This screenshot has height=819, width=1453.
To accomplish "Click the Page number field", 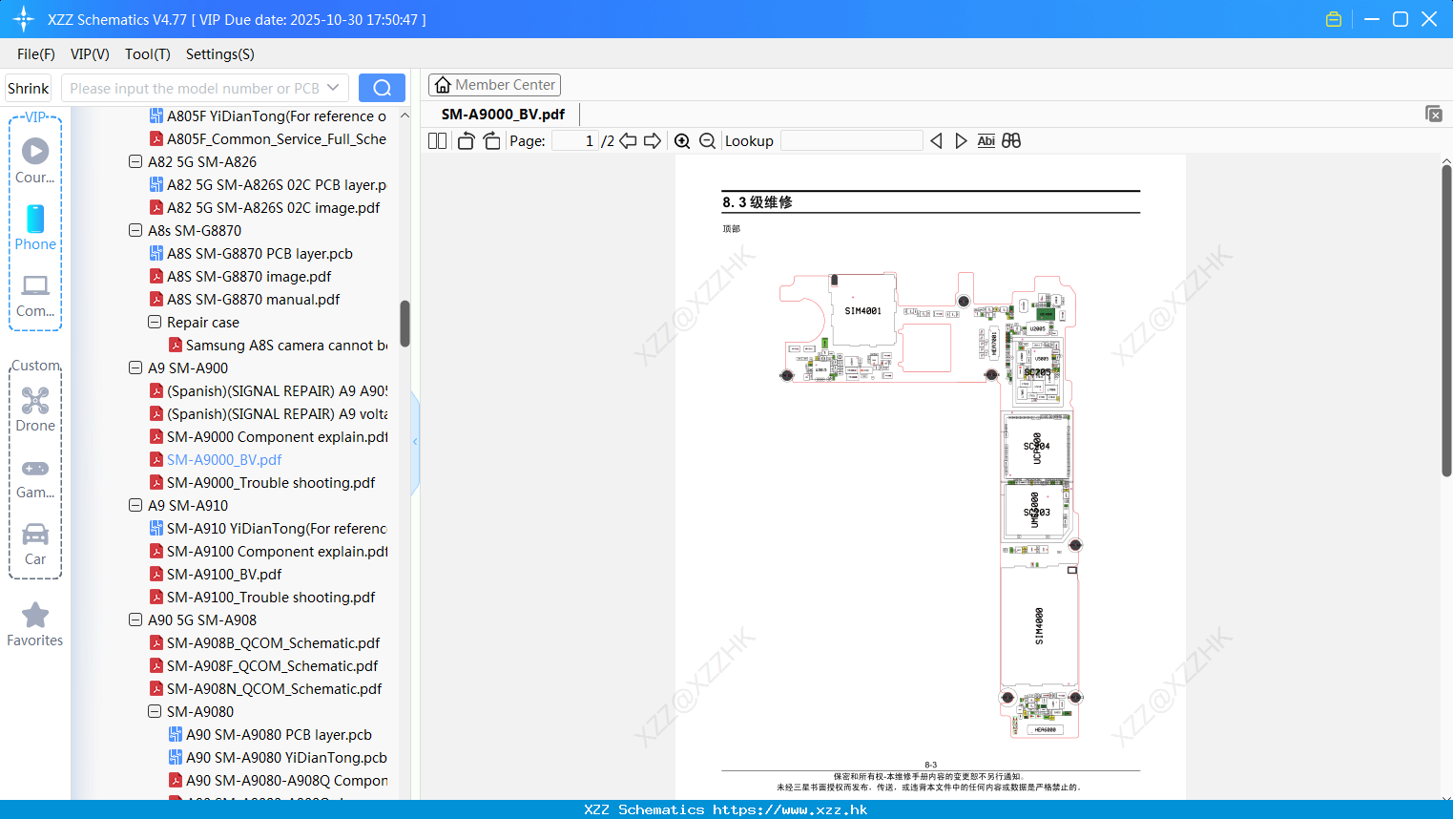I will tap(575, 141).
